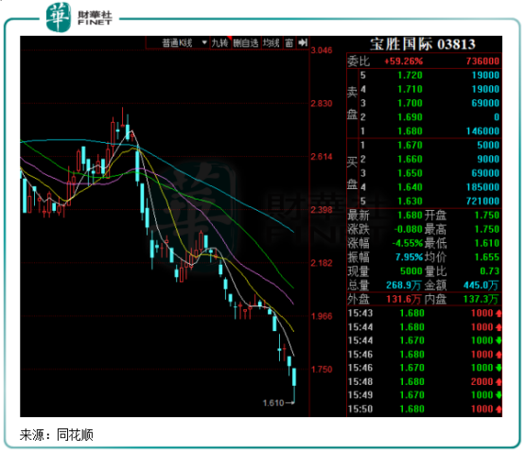Click the 最低 low price 1.610
The width and height of the screenshot is (525, 453).
[487, 243]
